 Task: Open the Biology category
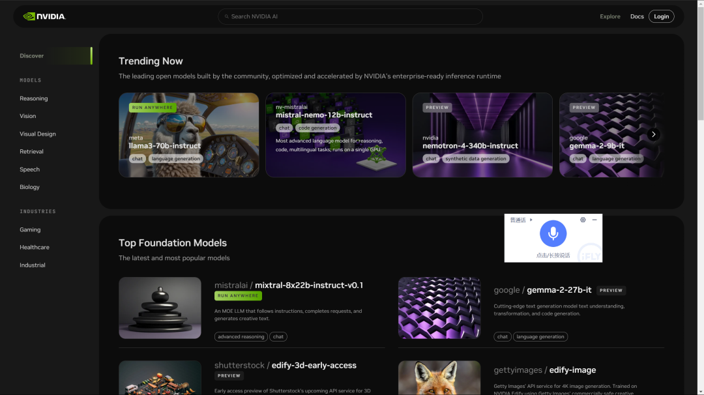click(29, 186)
